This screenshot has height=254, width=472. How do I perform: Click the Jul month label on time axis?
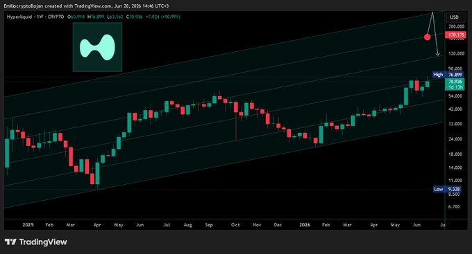tap(167, 225)
